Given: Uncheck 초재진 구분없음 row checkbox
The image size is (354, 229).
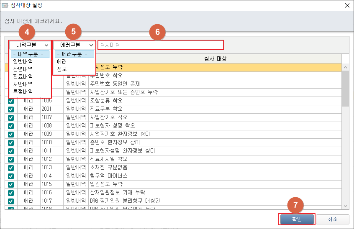Looking at the screenshot, I should (x=11, y=168).
